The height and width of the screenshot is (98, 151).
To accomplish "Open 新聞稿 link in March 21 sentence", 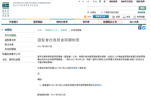I will tap(74, 68).
